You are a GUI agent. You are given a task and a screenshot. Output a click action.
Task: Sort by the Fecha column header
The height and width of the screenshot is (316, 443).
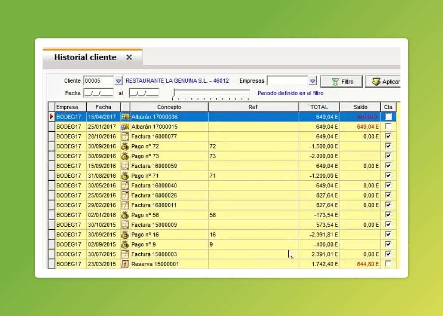(x=103, y=107)
